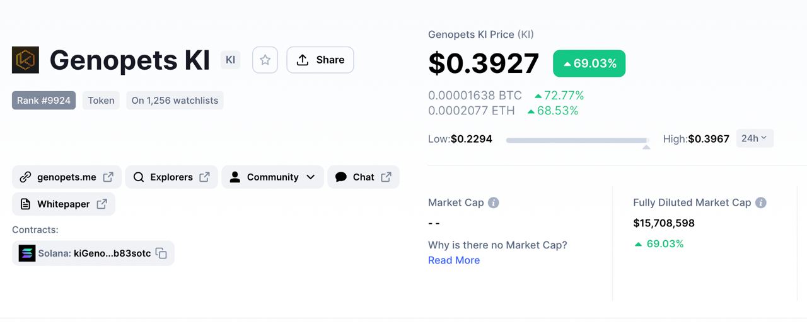Open the 24h timeframe dropdown
Screen dimensions: 807x327
pos(754,138)
